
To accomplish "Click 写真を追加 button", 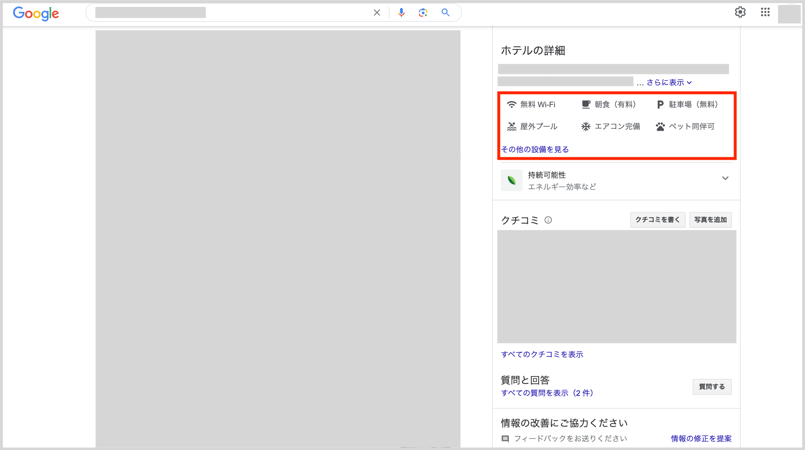I will point(710,220).
